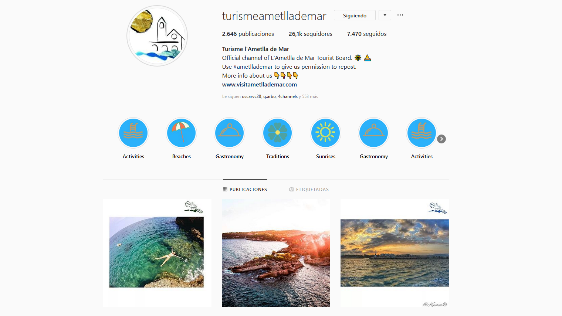The height and width of the screenshot is (316, 562).
Task: Open the Sunrises sun highlight
Action: pos(325,133)
